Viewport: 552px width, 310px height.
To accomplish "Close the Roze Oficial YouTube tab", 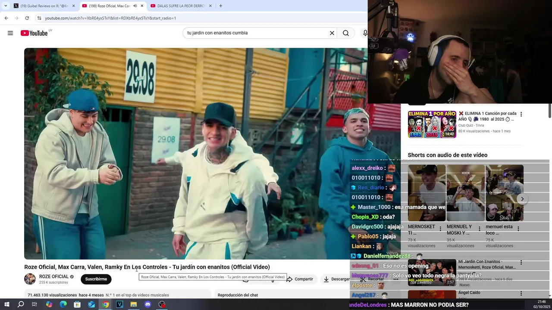I will (x=142, y=6).
